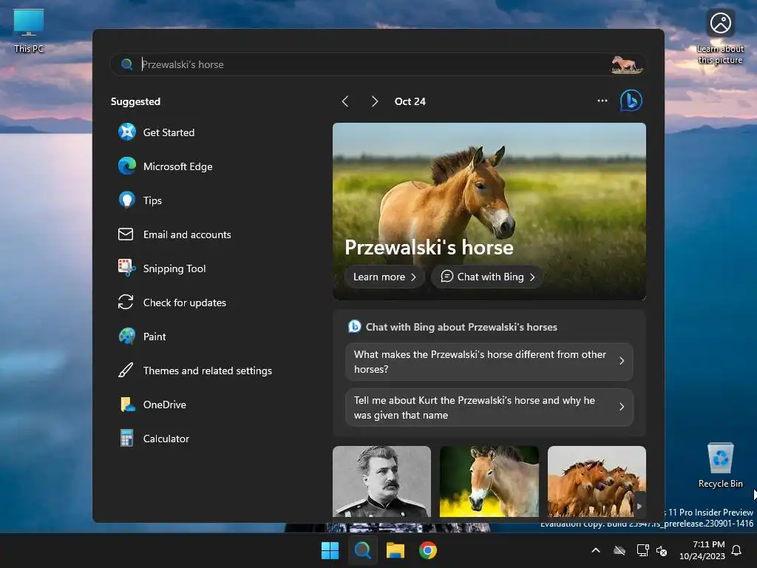Open taskbar clock showing 7:11 PM

pos(702,550)
